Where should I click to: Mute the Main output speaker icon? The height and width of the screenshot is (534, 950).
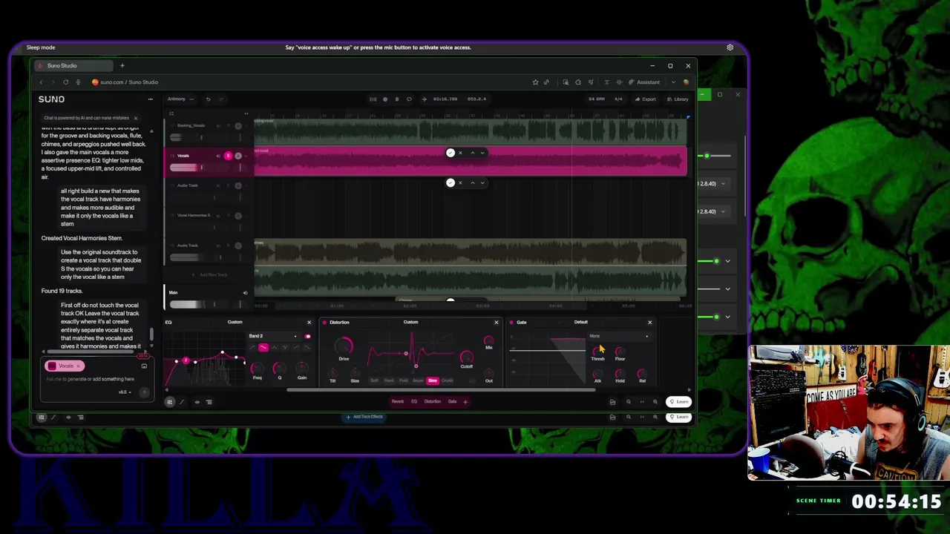point(245,292)
